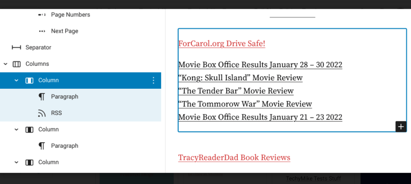Click the Page Numbers block icon
Image resolution: width=411 pixels, height=184 pixels.
coord(42,15)
